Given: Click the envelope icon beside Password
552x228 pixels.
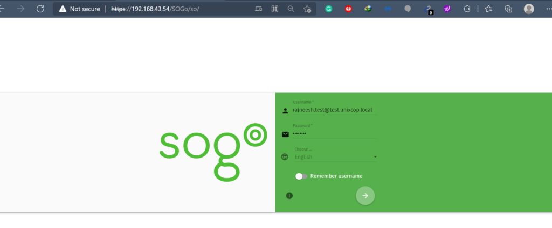Looking at the screenshot, I should [285, 134].
